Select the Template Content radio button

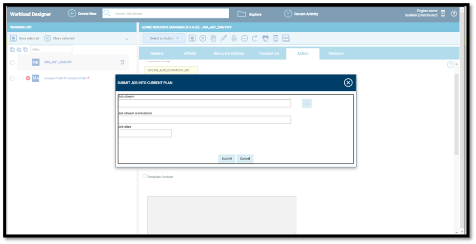click(145, 176)
